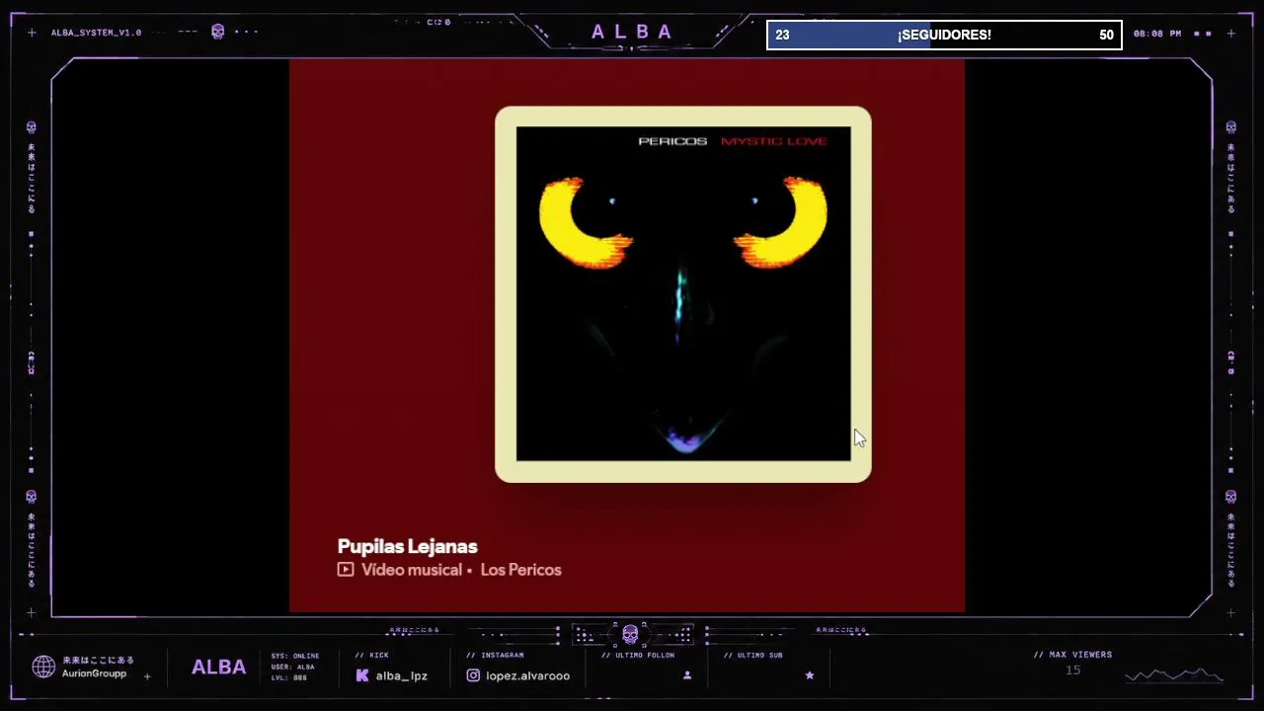Click the star icon under ULTIMO SUB

click(x=810, y=675)
